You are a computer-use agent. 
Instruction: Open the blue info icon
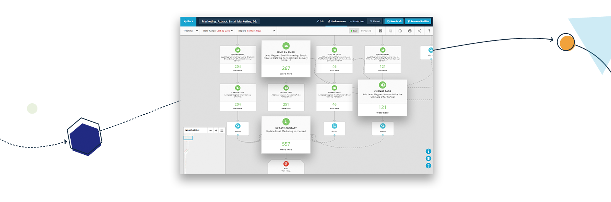click(x=428, y=151)
